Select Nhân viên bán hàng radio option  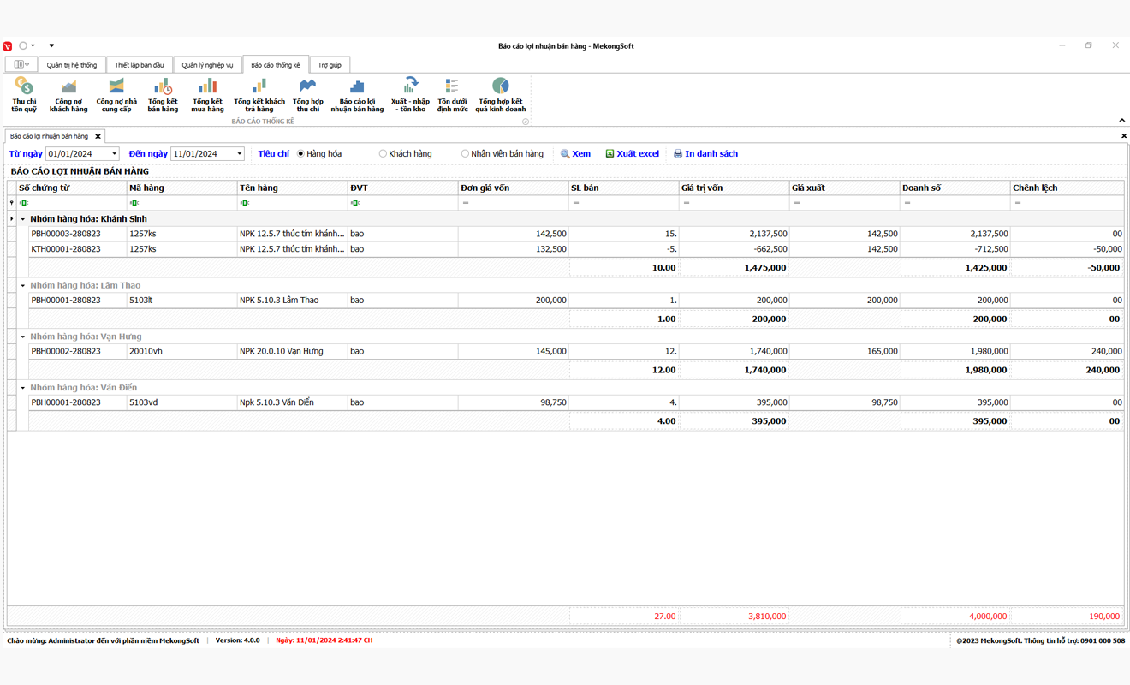[465, 154]
